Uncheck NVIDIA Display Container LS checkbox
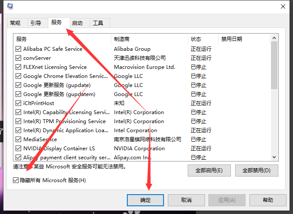 (18, 149)
